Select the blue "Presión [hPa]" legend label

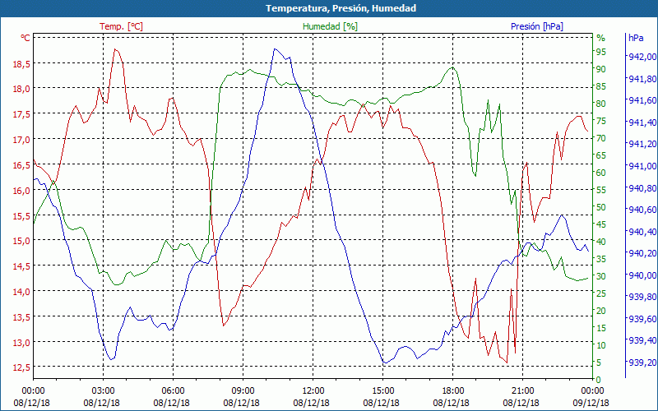(x=537, y=26)
